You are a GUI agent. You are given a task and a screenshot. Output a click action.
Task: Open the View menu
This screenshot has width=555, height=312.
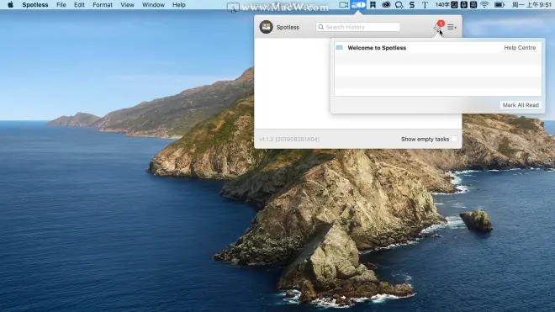127,4
